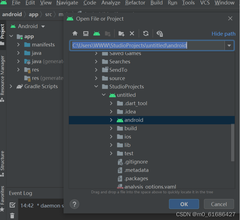Refresh the file tree
240x220 pixels.
click(146, 34)
